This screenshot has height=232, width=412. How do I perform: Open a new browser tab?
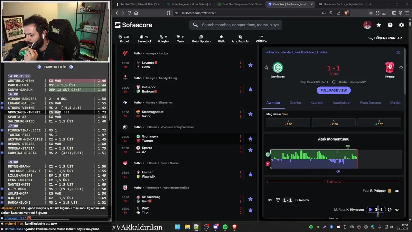(x=370, y=4)
